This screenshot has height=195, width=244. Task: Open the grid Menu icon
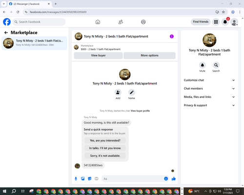pos(216,22)
